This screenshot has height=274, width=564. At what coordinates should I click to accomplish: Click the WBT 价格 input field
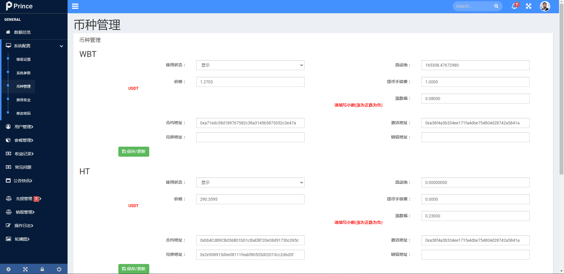pyautogui.click(x=250, y=82)
